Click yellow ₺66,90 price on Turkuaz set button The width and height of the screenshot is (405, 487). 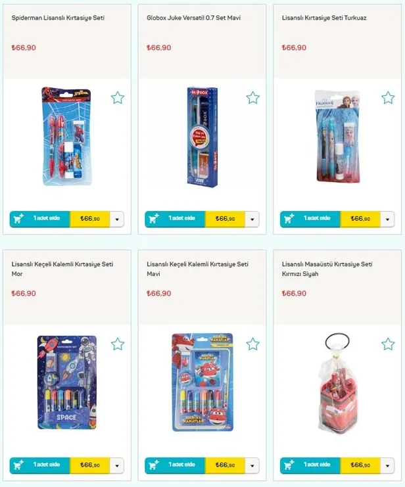[x=360, y=219]
